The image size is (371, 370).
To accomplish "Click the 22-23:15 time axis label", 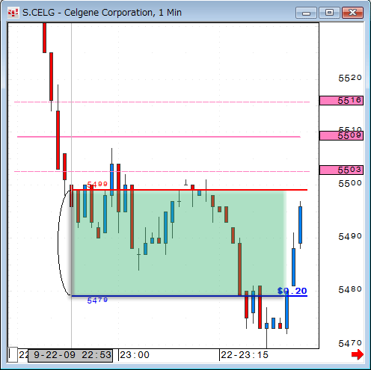I will (x=245, y=355).
